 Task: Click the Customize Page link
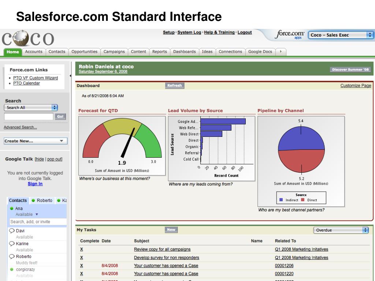356,86
